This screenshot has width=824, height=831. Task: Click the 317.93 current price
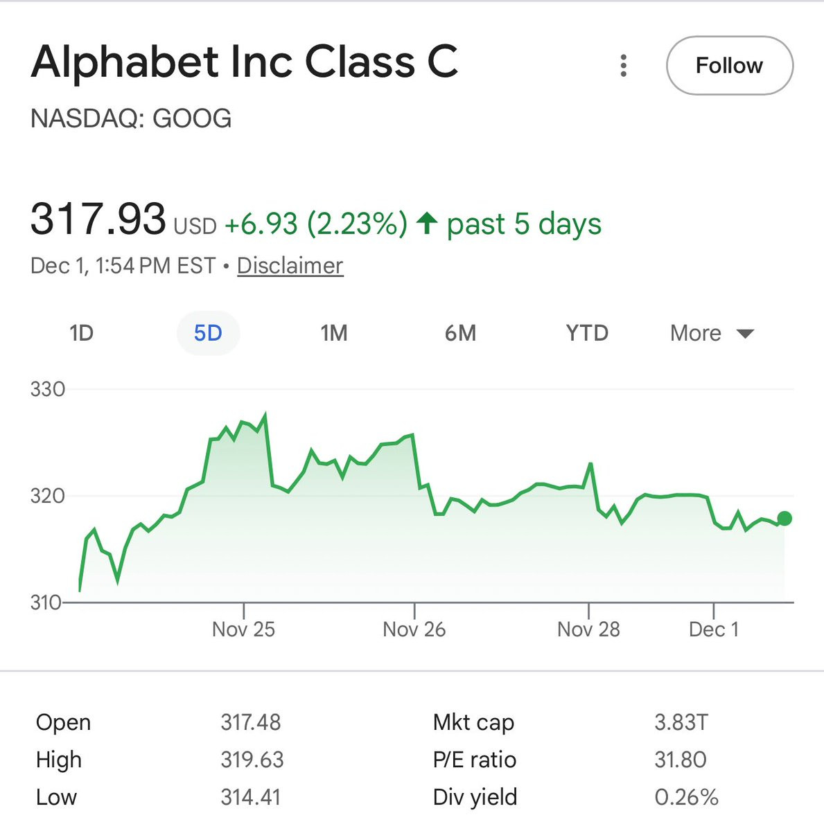coord(98,220)
